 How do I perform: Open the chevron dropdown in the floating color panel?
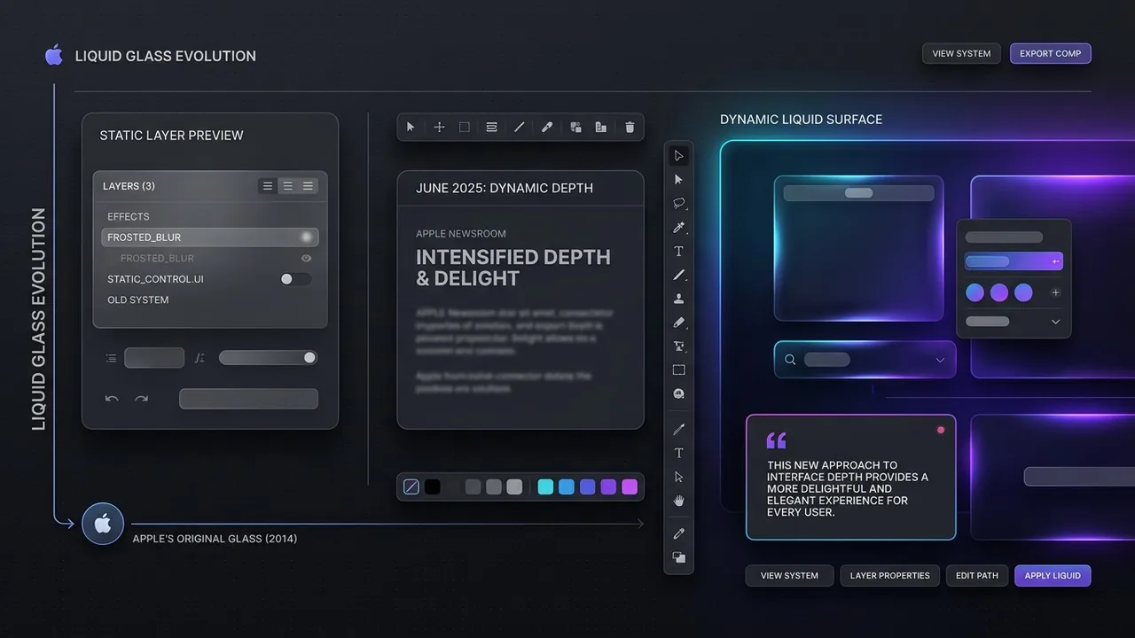tap(1055, 321)
